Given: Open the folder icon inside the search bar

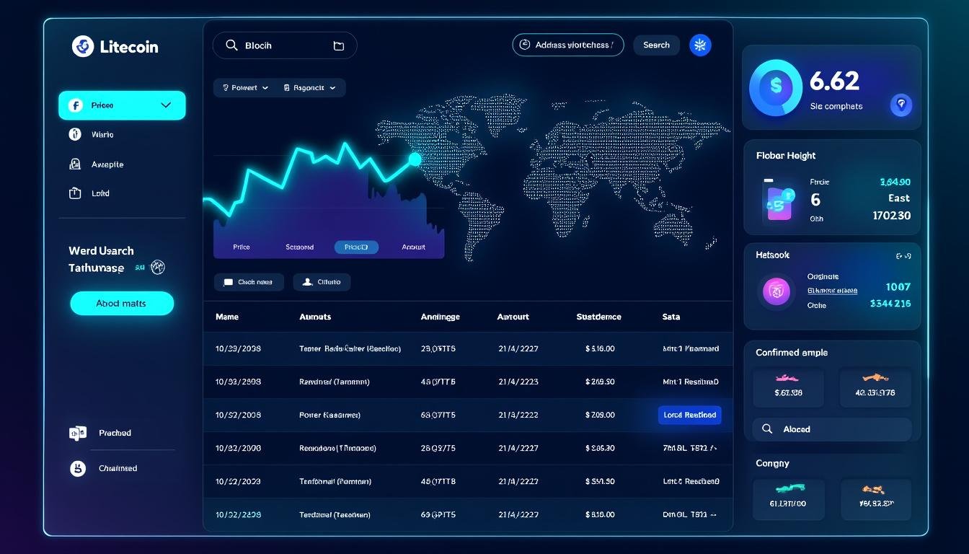Looking at the screenshot, I should pyautogui.click(x=338, y=45).
